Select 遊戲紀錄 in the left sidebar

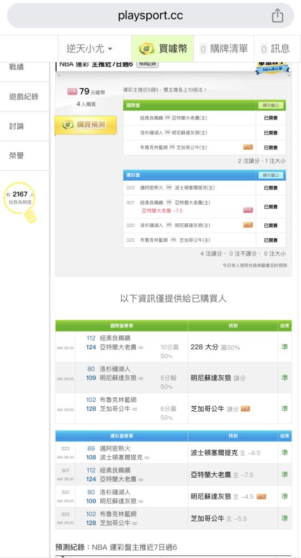24,97
